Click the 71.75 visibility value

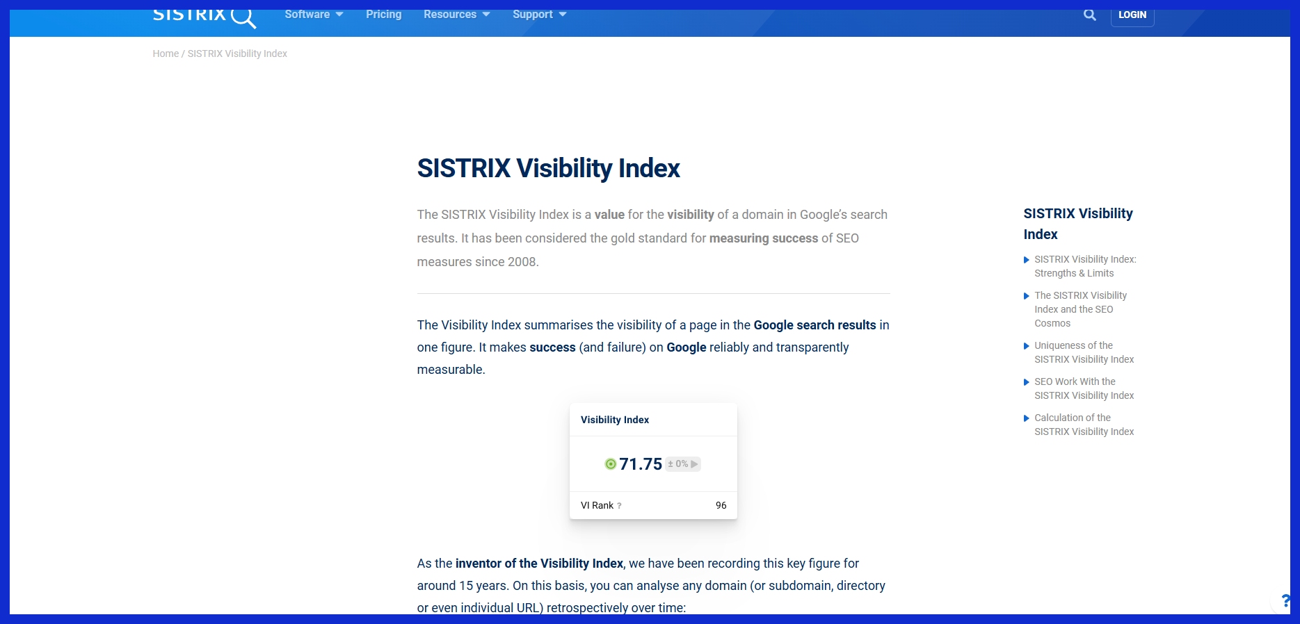tap(641, 464)
